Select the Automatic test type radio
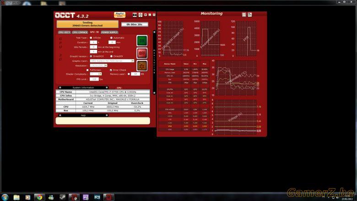 (111, 38)
